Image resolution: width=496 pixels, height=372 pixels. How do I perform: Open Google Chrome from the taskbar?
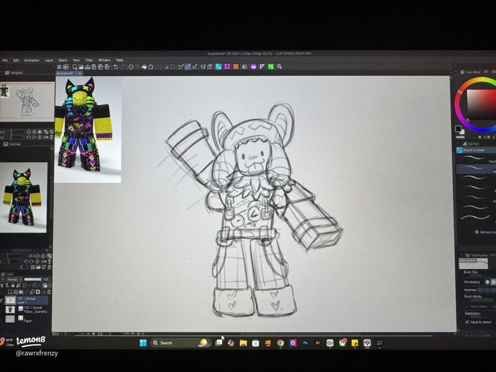(x=280, y=343)
